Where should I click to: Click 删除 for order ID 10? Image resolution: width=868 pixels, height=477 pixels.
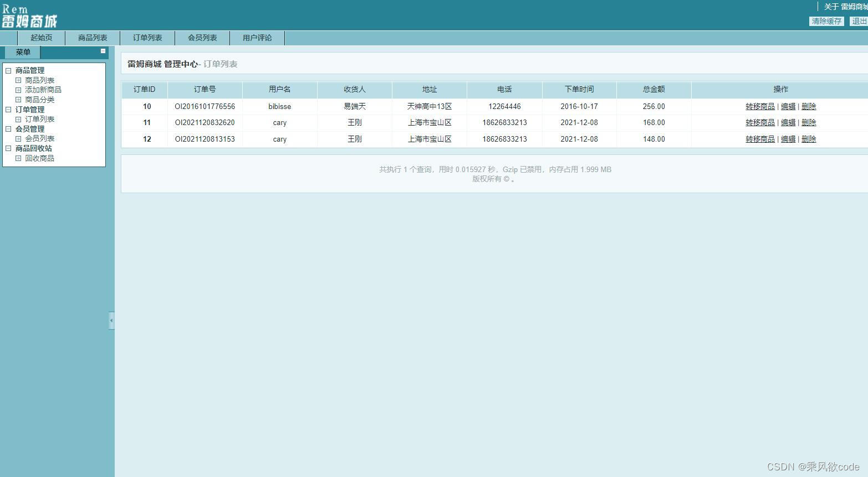pos(809,106)
